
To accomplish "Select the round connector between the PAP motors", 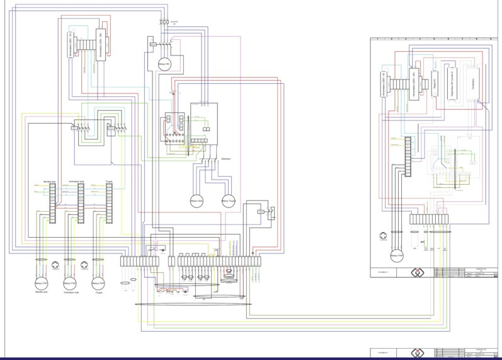I will point(55,264).
